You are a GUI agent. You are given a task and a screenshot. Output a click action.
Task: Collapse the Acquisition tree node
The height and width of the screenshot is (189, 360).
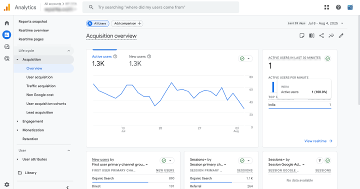click(x=17, y=59)
